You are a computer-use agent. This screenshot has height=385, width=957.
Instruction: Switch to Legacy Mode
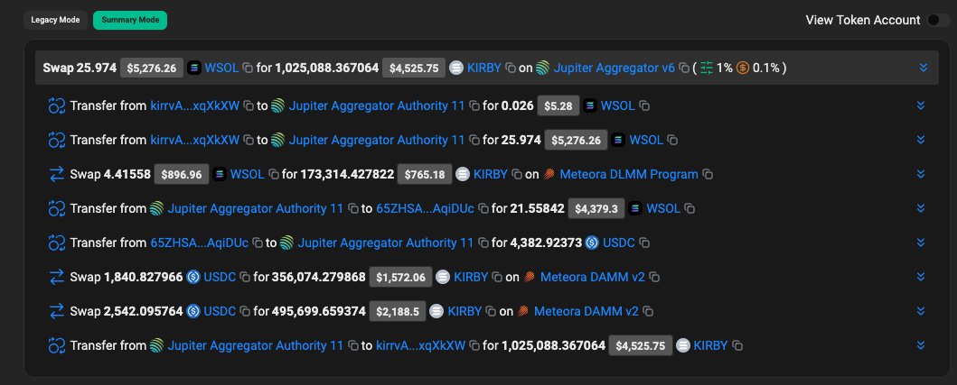click(55, 20)
